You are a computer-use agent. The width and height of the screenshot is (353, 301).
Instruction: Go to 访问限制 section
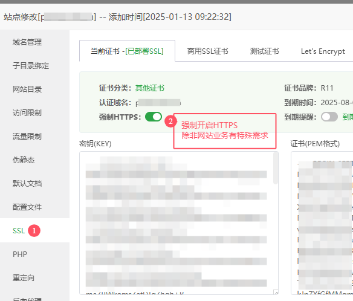tap(27, 113)
